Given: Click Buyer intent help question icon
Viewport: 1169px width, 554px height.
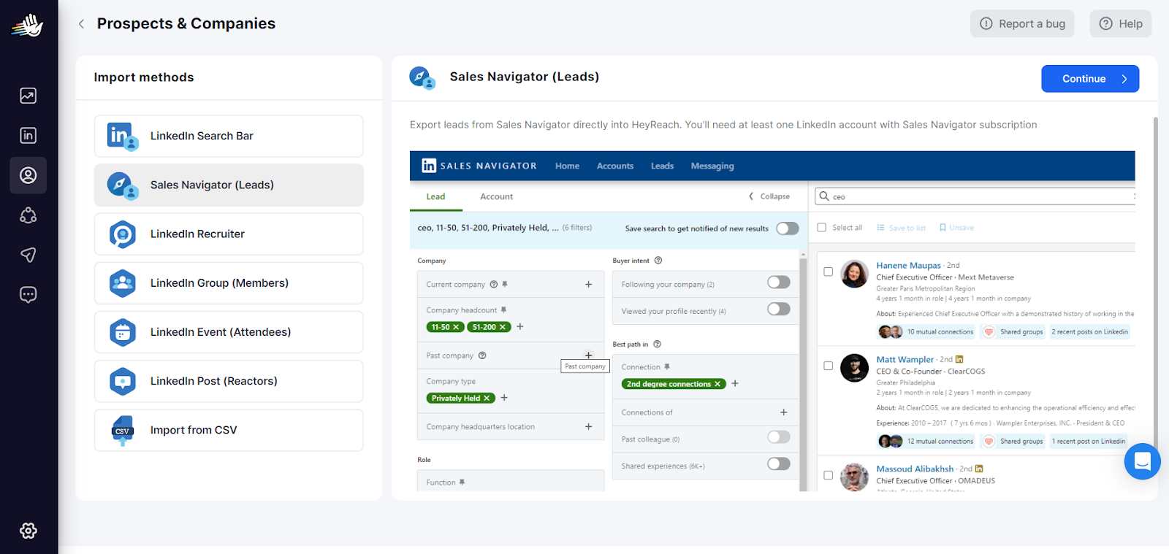Looking at the screenshot, I should [658, 261].
